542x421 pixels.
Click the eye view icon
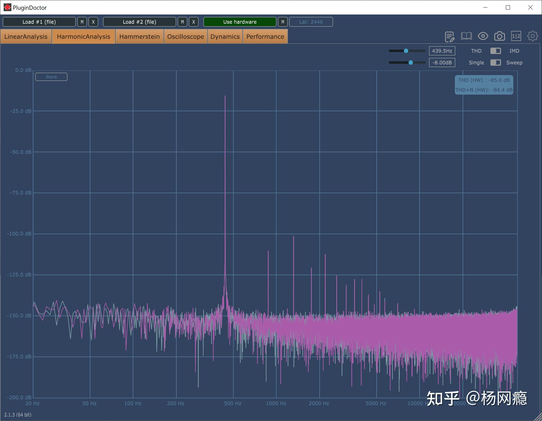point(483,36)
